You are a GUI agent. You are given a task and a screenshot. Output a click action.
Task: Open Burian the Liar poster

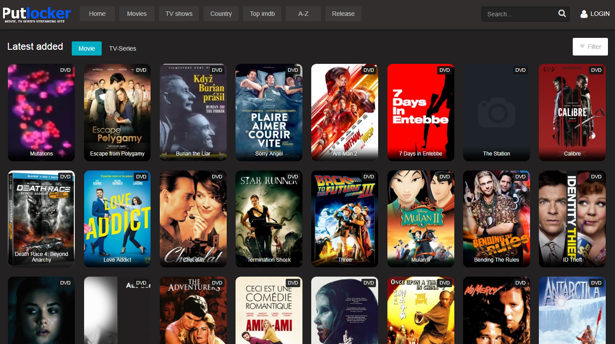193,113
